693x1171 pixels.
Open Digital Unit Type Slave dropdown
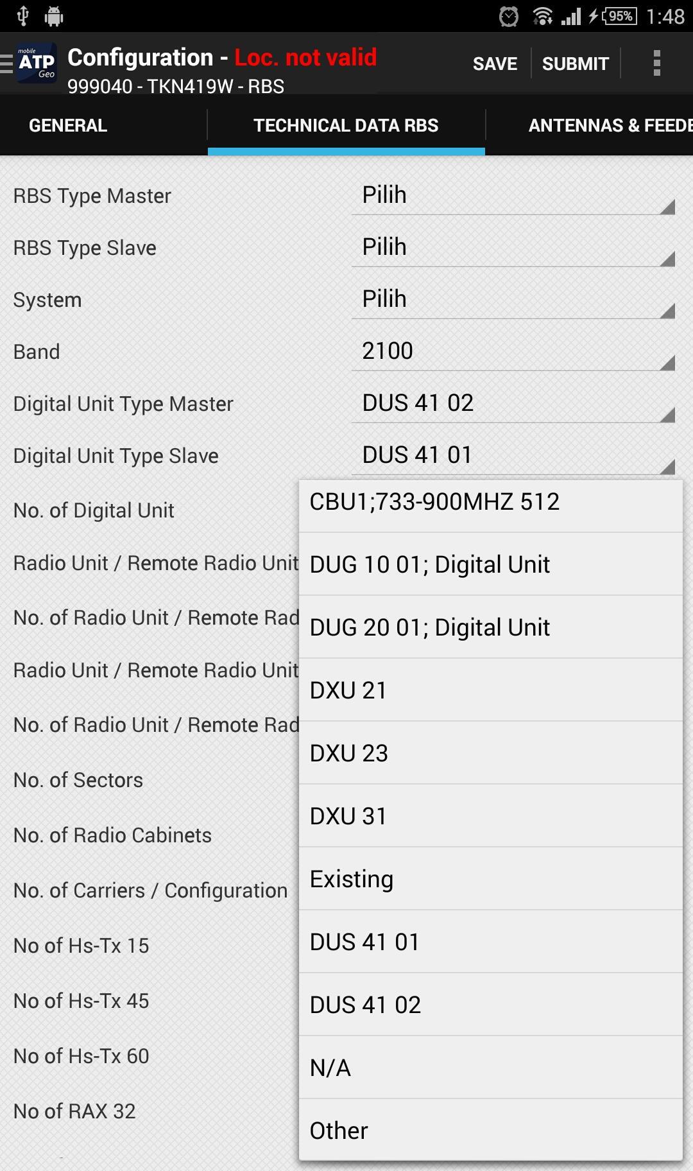[513, 455]
